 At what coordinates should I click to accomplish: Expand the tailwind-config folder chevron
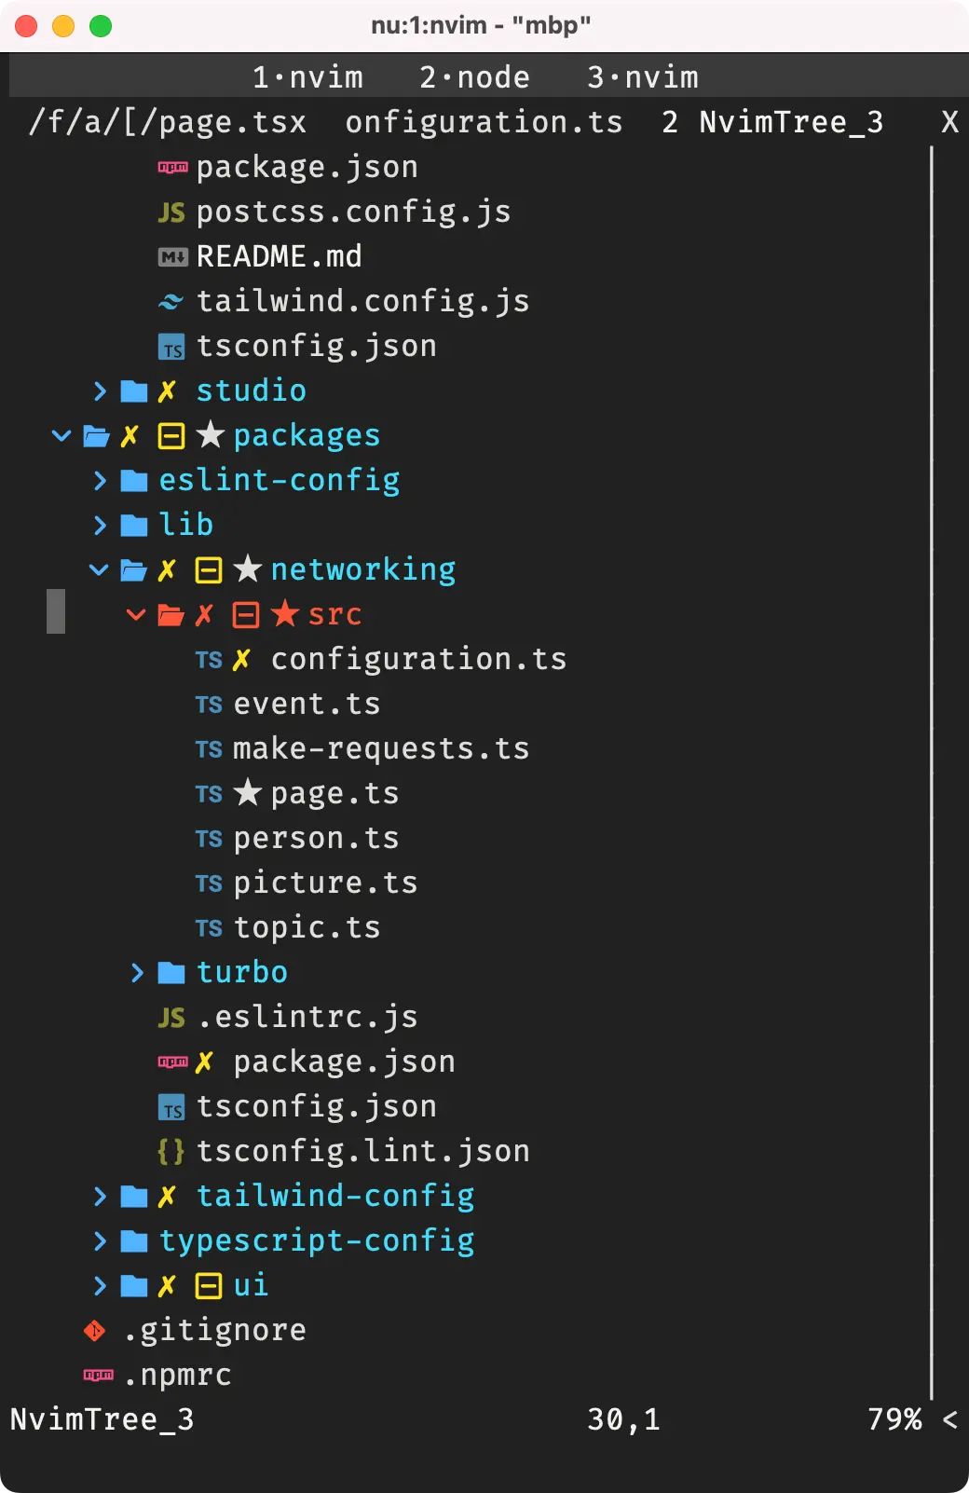[x=100, y=1197]
